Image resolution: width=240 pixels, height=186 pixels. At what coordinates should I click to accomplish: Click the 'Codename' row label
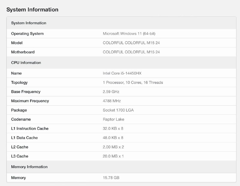coord(21,119)
